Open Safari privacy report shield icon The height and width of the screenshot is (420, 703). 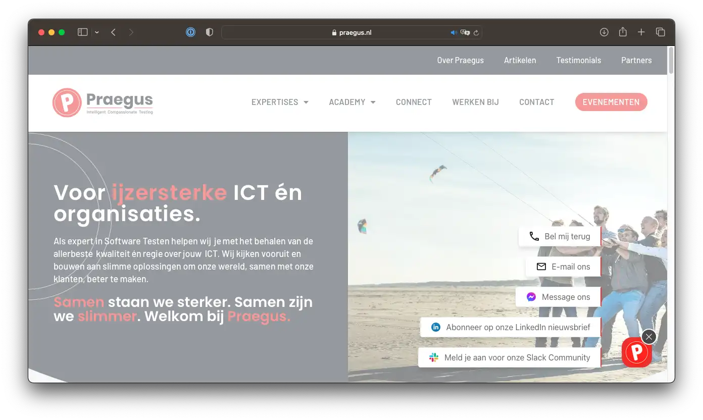coord(210,32)
